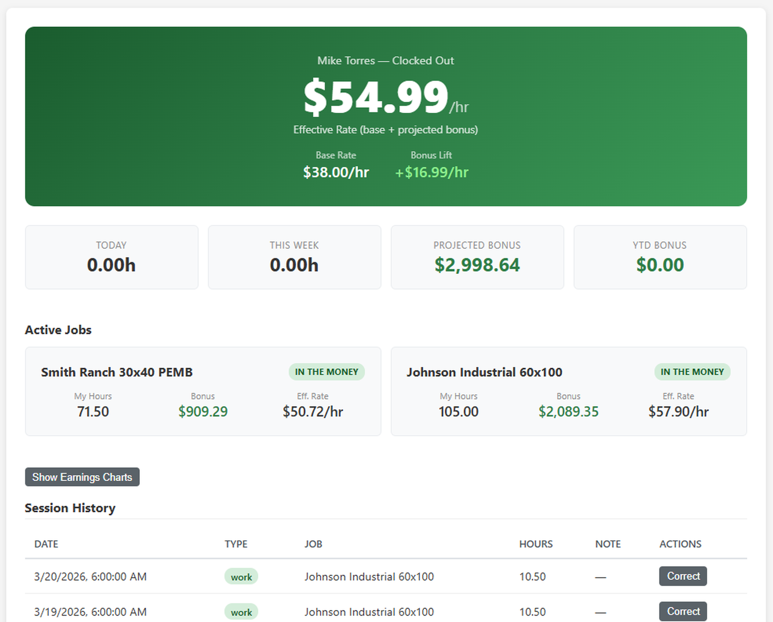Click the YTD bonus $0.00 value
Image resolution: width=773 pixels, height=622 pixels.
point(660,265)
